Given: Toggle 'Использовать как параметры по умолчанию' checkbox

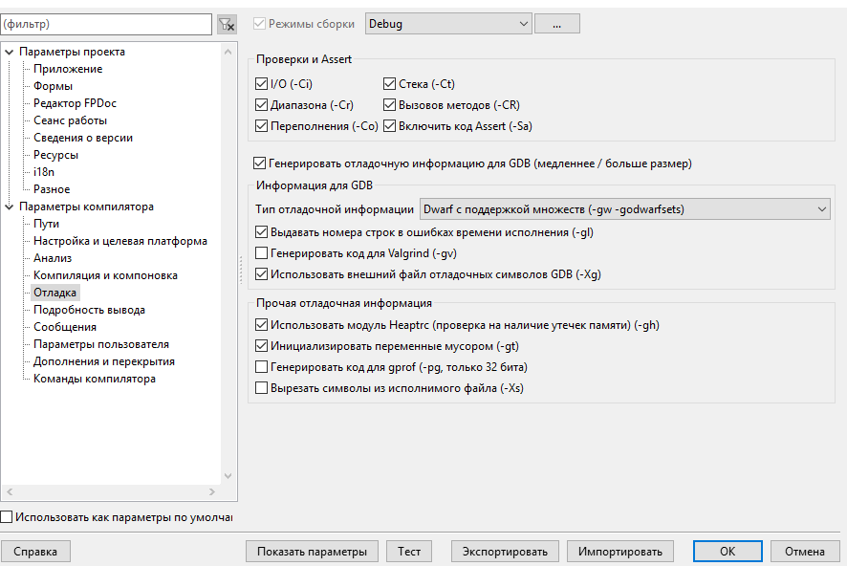Looking at the screenshot, I should [x=8, y=517].
